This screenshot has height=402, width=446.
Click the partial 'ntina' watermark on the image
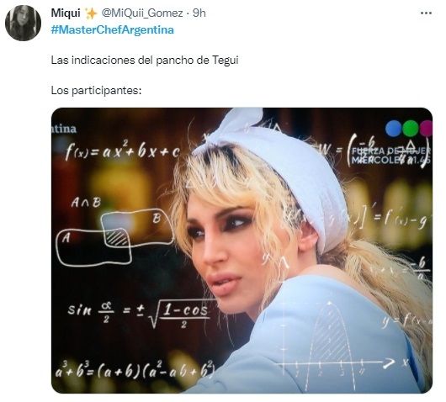click(x=64, y=129)
